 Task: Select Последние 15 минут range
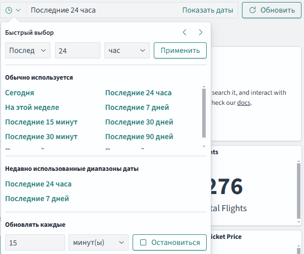tap(41, 122)
